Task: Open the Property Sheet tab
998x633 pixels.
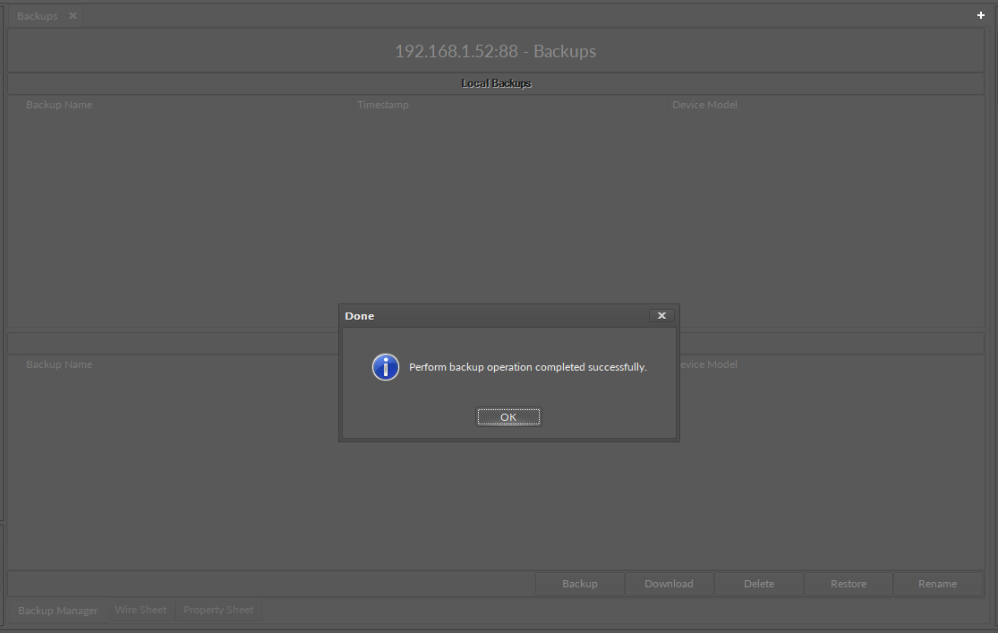Action: coord(218,610)
